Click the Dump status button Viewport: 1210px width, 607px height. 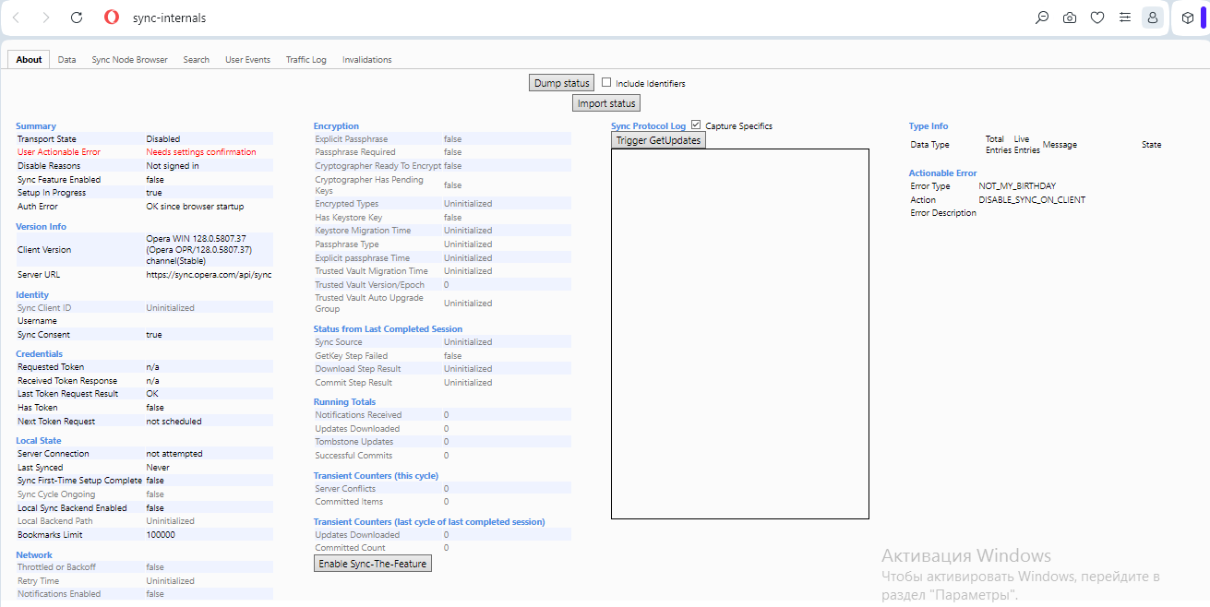(561, 82)
